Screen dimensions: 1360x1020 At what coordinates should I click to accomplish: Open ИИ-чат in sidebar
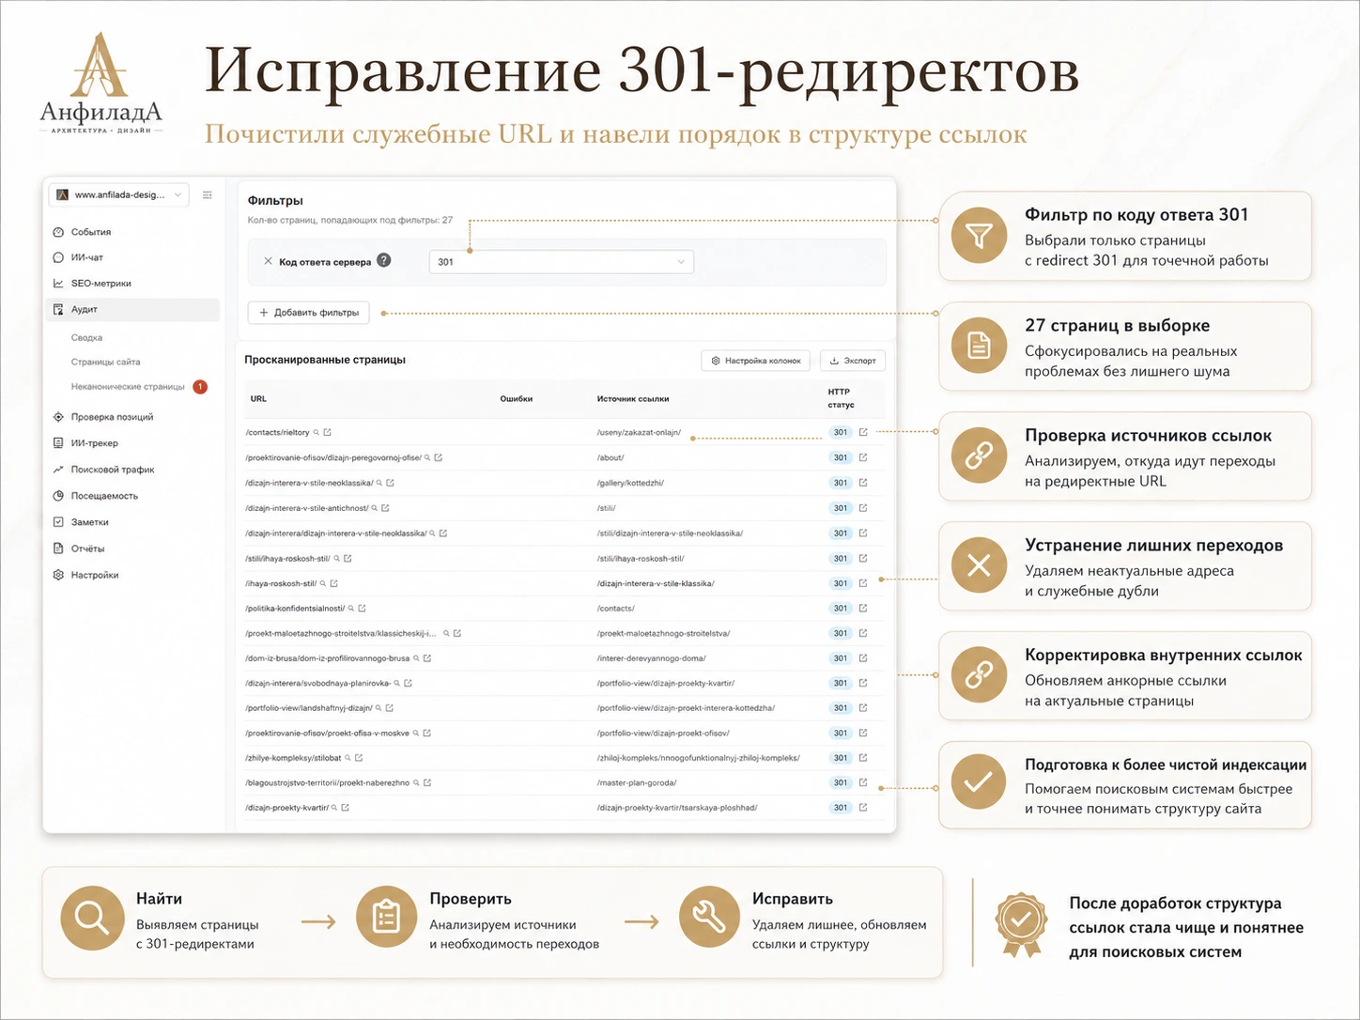[87, 257]
